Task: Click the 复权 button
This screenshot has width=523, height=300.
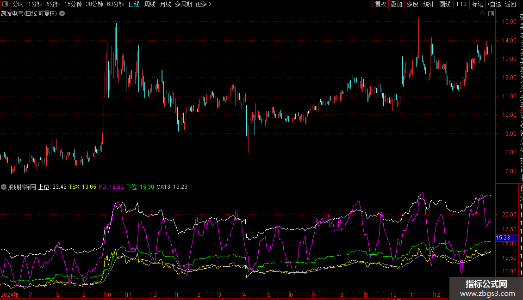Action: coord(380,4)
